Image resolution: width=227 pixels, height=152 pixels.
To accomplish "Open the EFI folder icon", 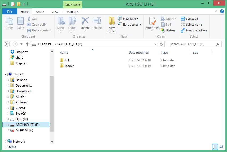I will pyautogui.click(x=61, y=60).
